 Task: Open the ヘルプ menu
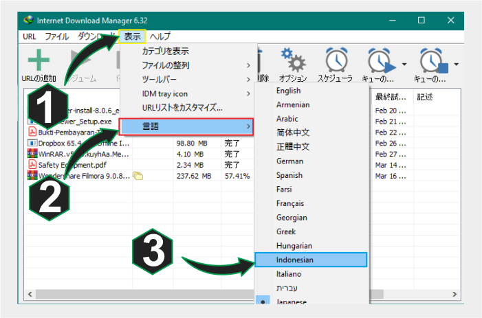160,36
